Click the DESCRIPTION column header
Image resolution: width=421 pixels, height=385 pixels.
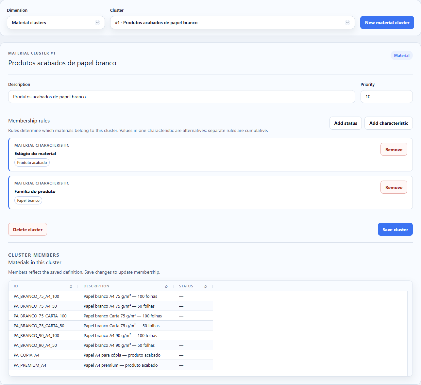126,286
